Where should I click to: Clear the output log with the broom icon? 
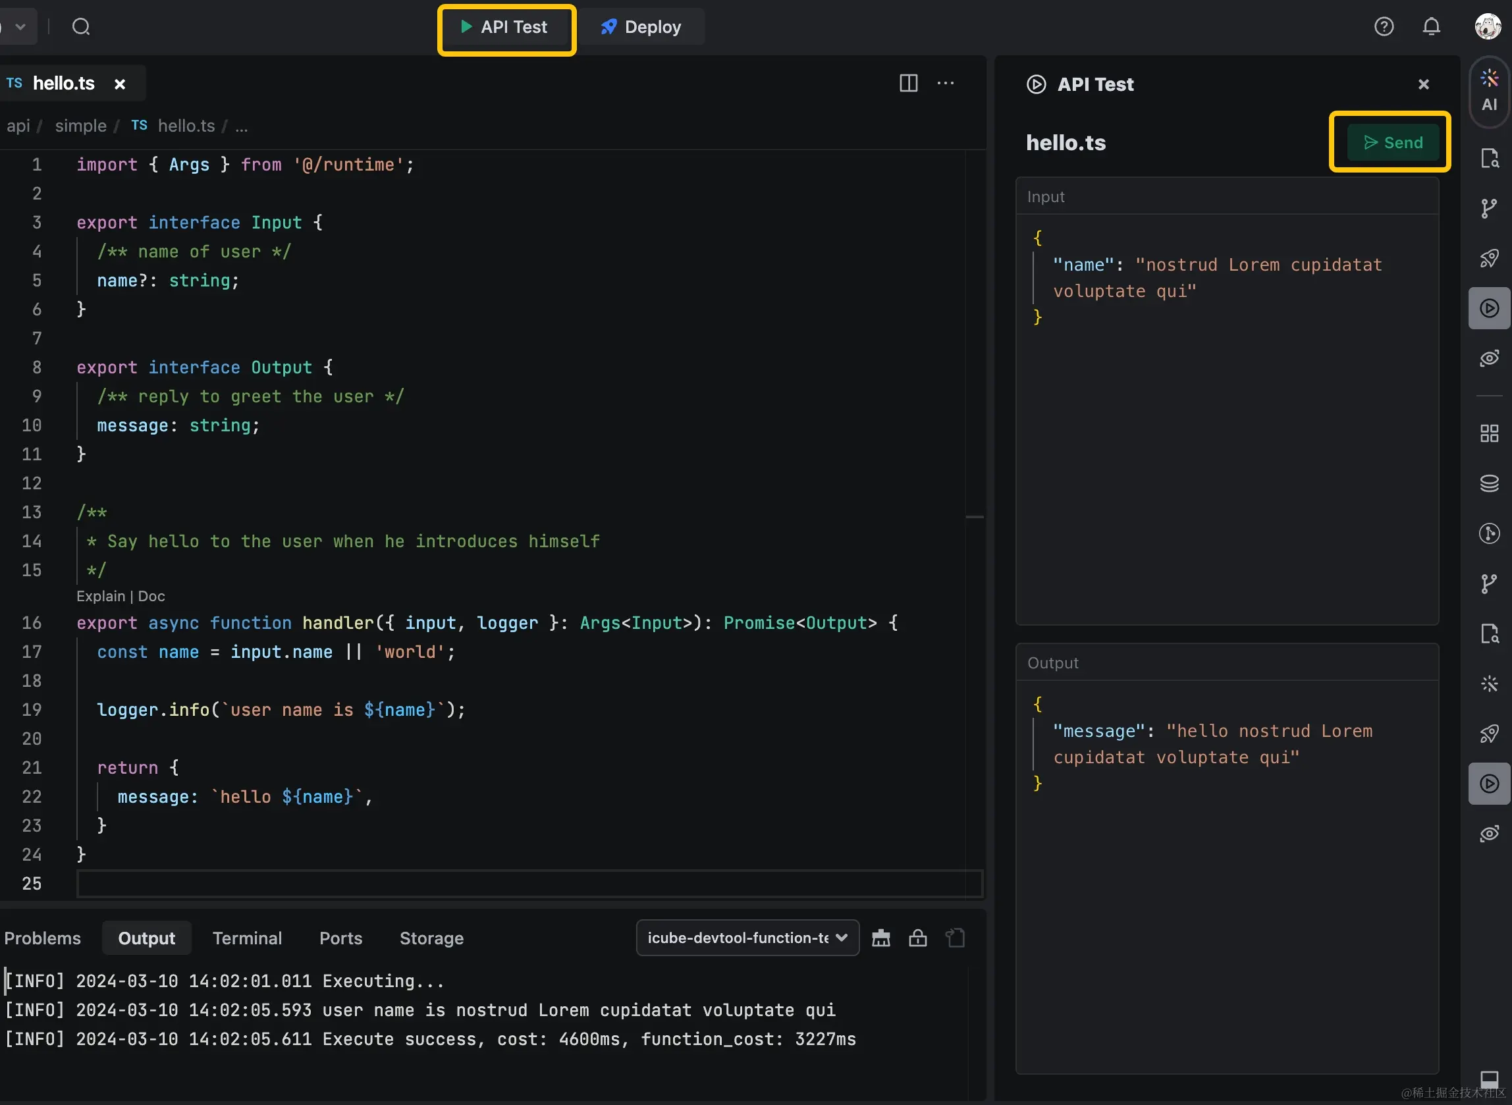(880, 938)
